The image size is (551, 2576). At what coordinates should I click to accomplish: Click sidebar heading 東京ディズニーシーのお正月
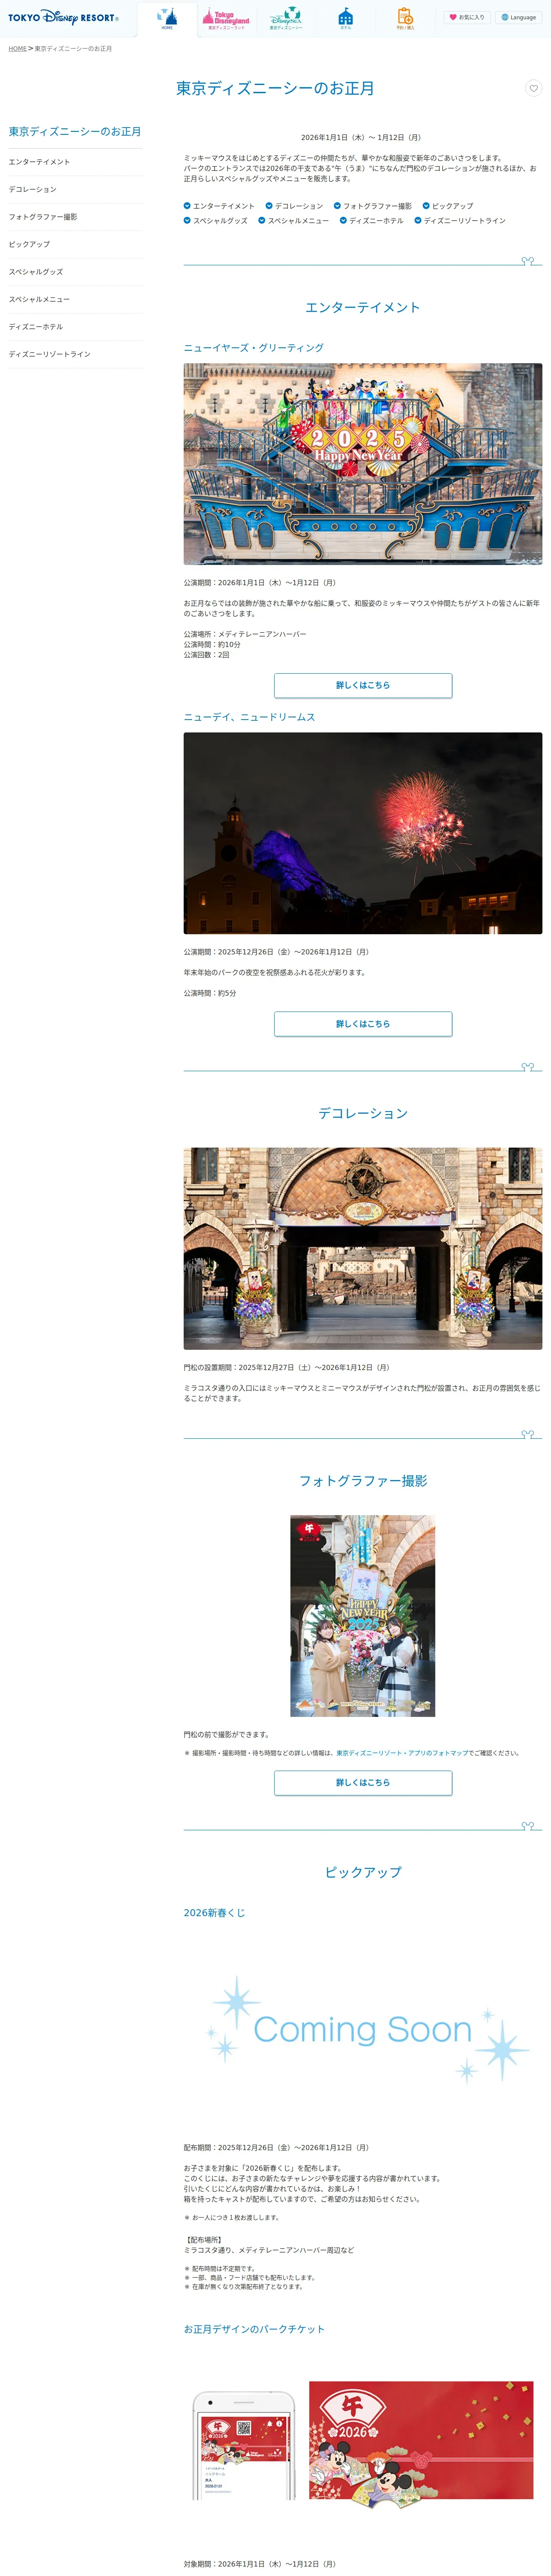click(x=75, y=132)
